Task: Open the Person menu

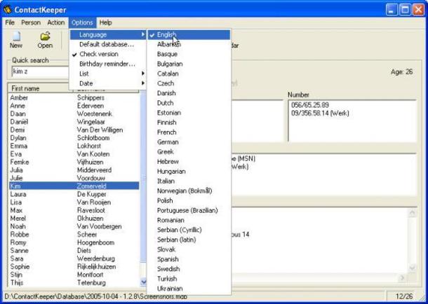Action: [31, 22]
